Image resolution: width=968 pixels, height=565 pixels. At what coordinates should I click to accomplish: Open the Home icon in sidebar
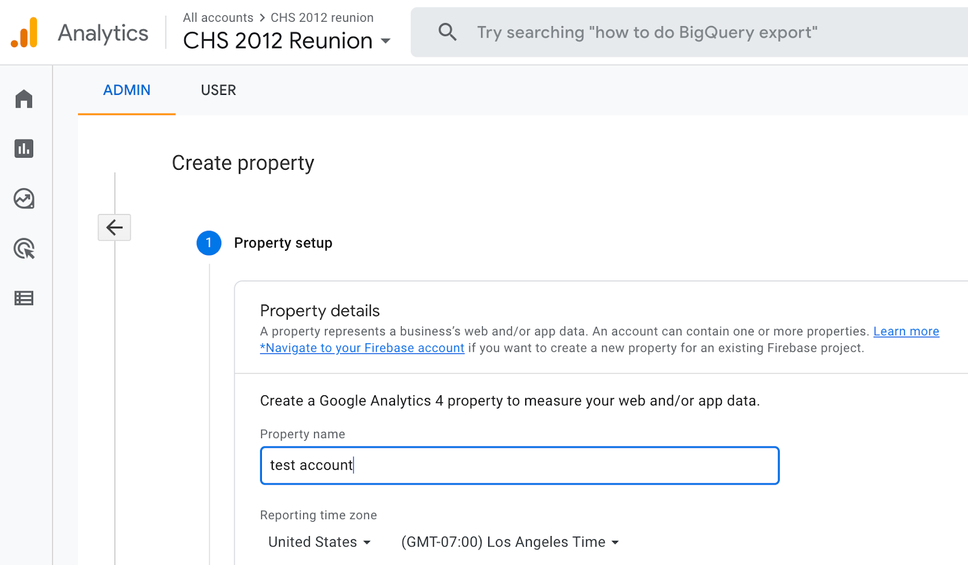coord(24,98)
